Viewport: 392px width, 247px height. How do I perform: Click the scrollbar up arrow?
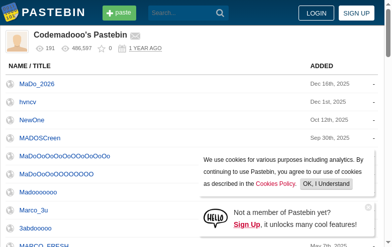388,4
